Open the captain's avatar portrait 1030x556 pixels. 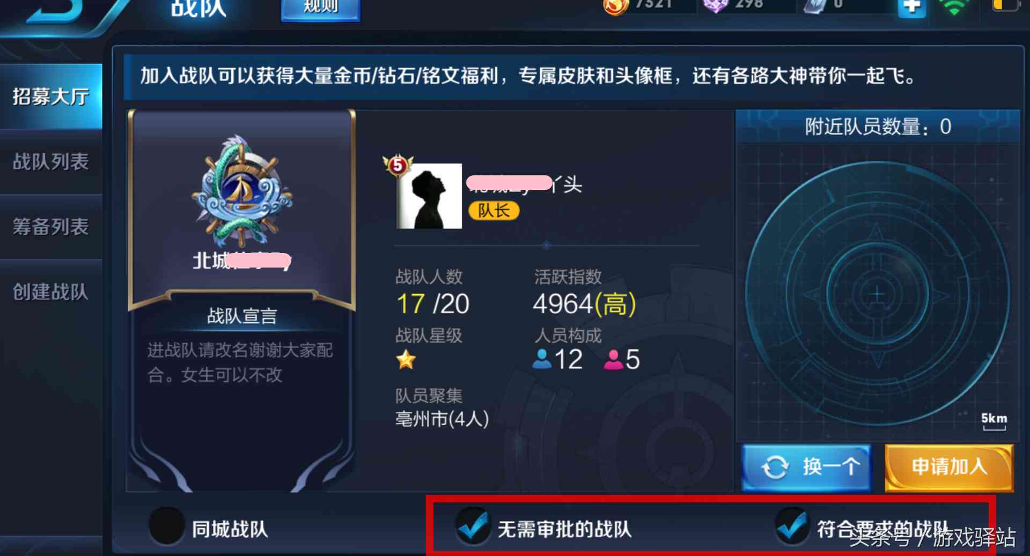click(x=429, y=196)
